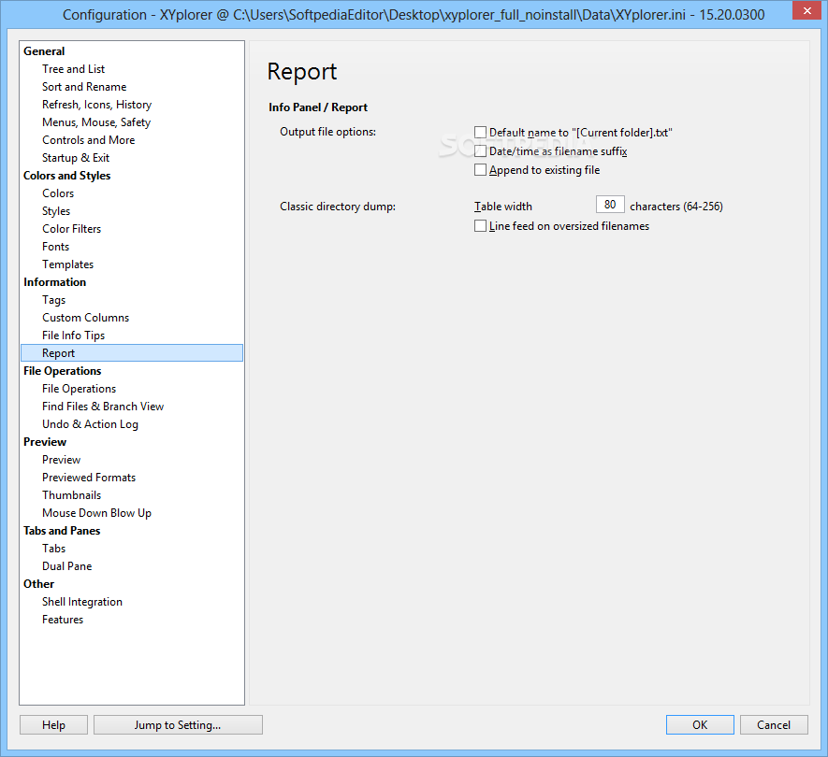Image resolution: width=828 pixels, height=757 pixels.
Task: Open Tree and List settings
Action: point(73,69)
